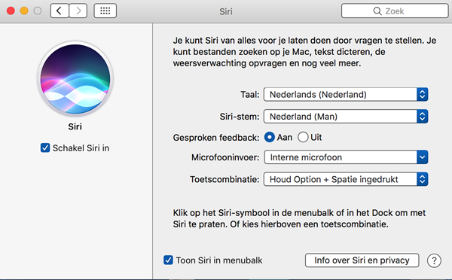
Task: Go back with the left arrow button
Action: (x=60, y=11)
